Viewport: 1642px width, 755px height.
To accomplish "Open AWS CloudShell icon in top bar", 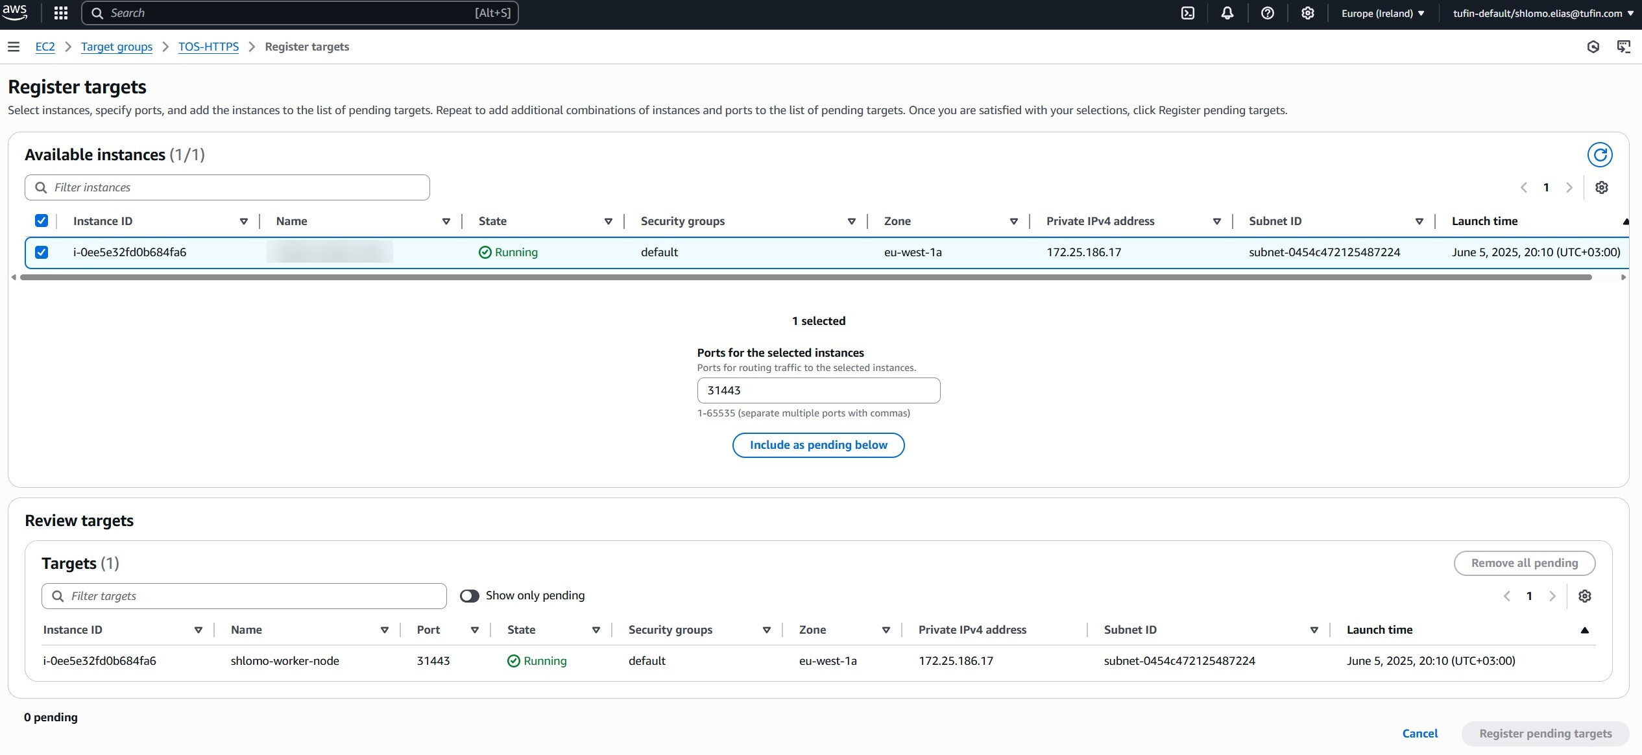I will (x=1187, y=13).
